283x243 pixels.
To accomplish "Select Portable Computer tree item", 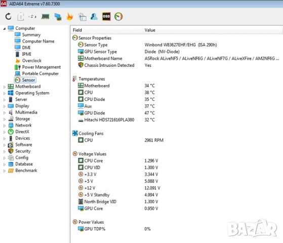I will pyautogui.click(x=41, y=73).
